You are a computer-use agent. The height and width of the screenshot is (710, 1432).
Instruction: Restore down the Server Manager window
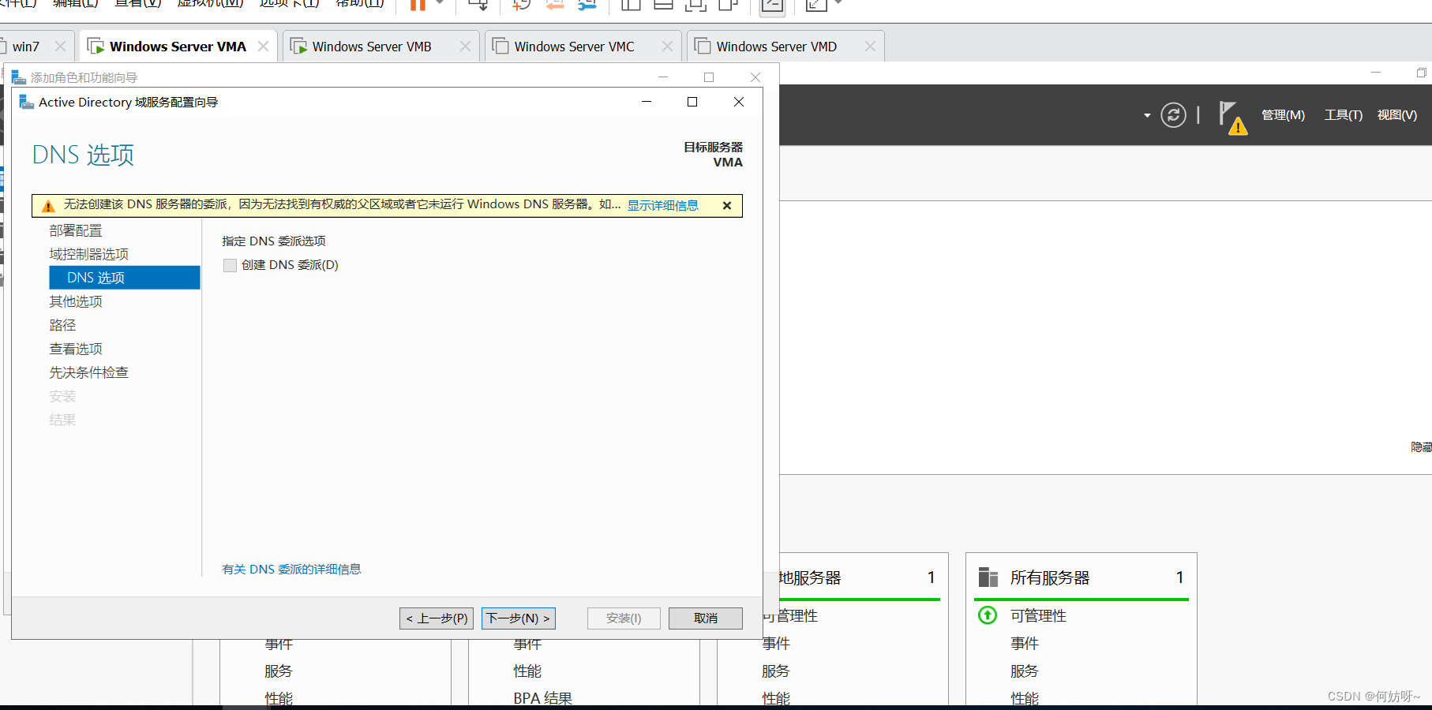click(x=1421, y=73)
